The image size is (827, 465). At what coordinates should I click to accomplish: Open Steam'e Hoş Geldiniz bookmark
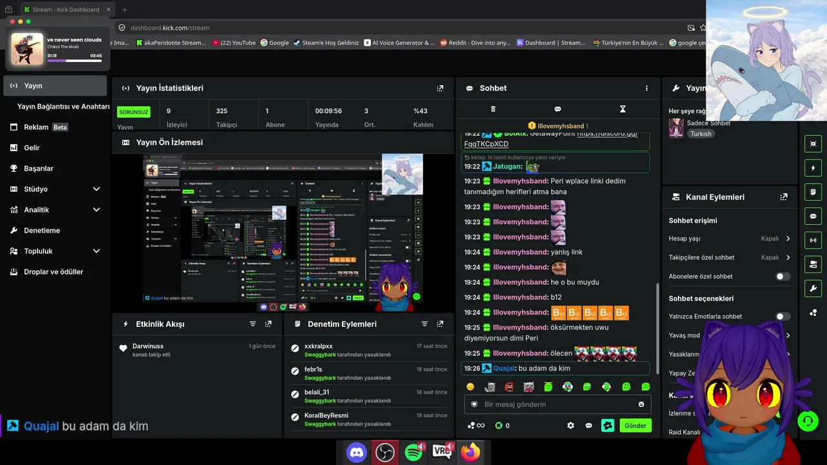[326, 43]
